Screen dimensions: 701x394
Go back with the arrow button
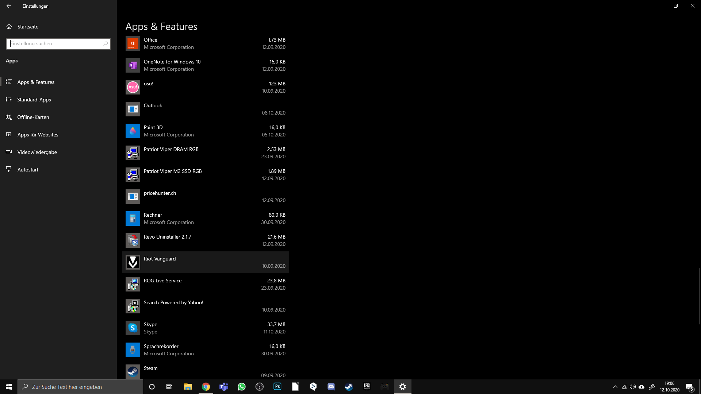point(9,6)
